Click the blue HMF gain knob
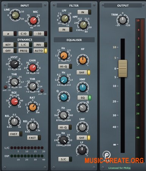The image size is (146, 171). pyautogui.click(x=83, y=87)
